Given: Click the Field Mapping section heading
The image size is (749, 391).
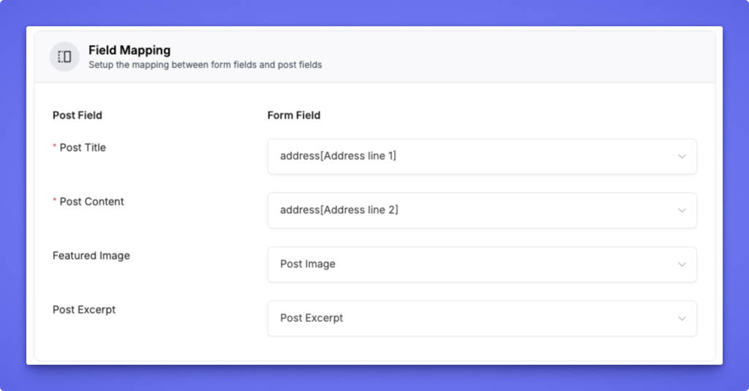Looking at the screenshot, I should tap(129, 50).
